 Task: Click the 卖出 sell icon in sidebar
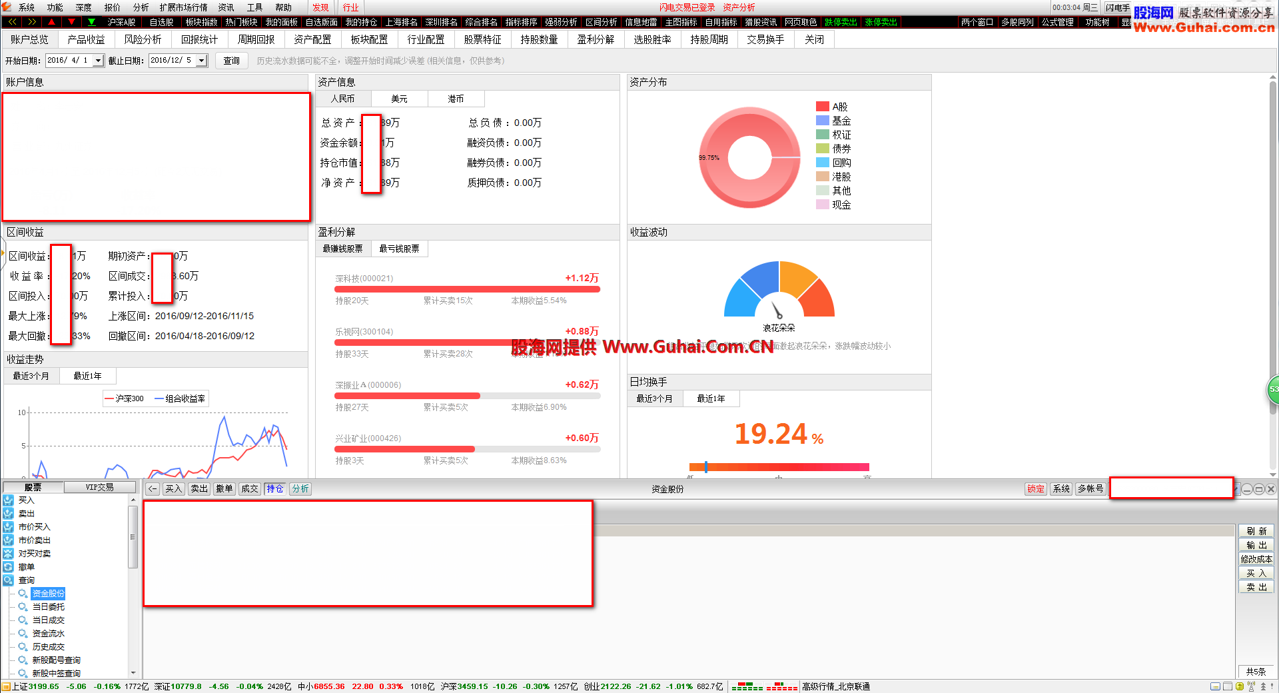point(8,514)
